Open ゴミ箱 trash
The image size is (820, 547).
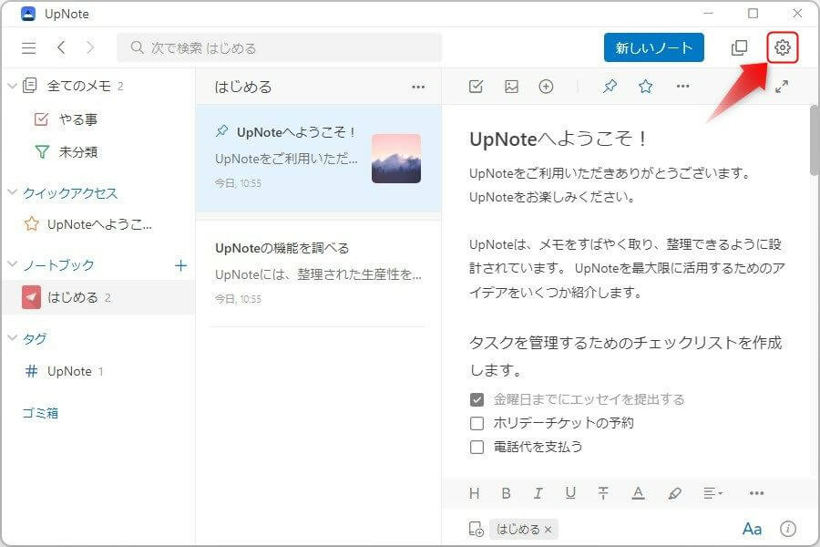click(40, 413)
